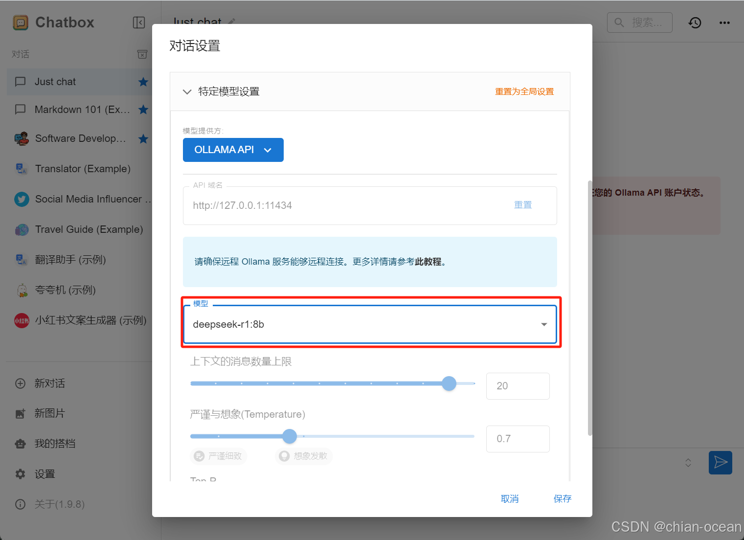Click the 小红书文案生成器 icon
The height and width of the screenshot is (540, 744).
coord(22,320)
